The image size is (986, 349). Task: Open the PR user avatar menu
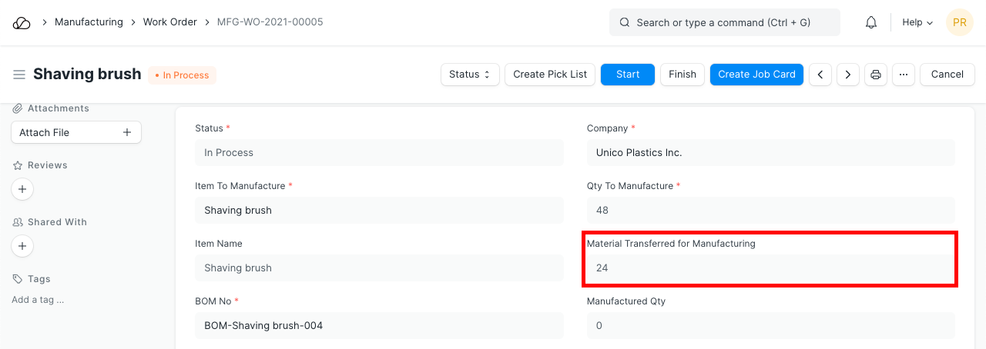tap(959, 22)
